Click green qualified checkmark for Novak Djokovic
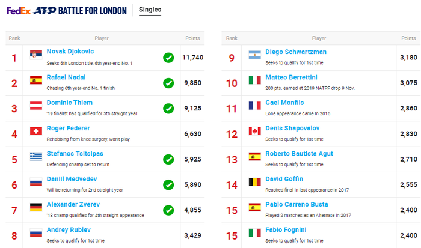 pos(168,58)
